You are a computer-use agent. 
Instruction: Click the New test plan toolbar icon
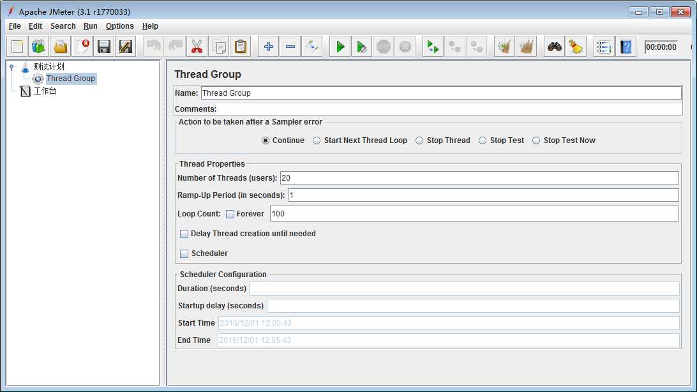[x=17, y=47]
